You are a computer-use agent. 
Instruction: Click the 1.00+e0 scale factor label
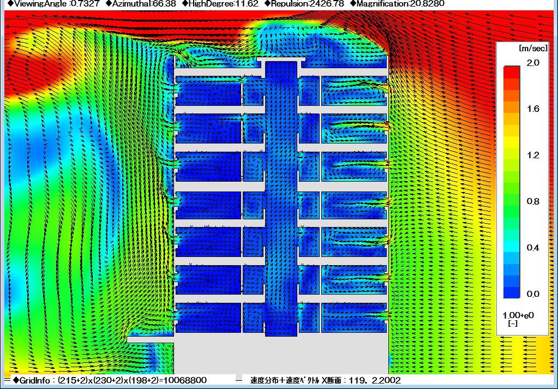coord(518,315)
